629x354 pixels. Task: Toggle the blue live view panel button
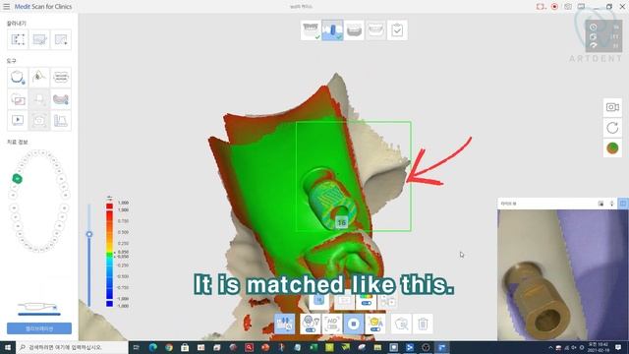pyautogui.click(x=623, y=204)
